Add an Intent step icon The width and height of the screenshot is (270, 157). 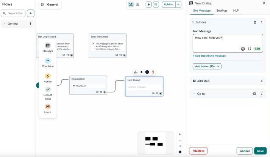[x=48, y=107]
